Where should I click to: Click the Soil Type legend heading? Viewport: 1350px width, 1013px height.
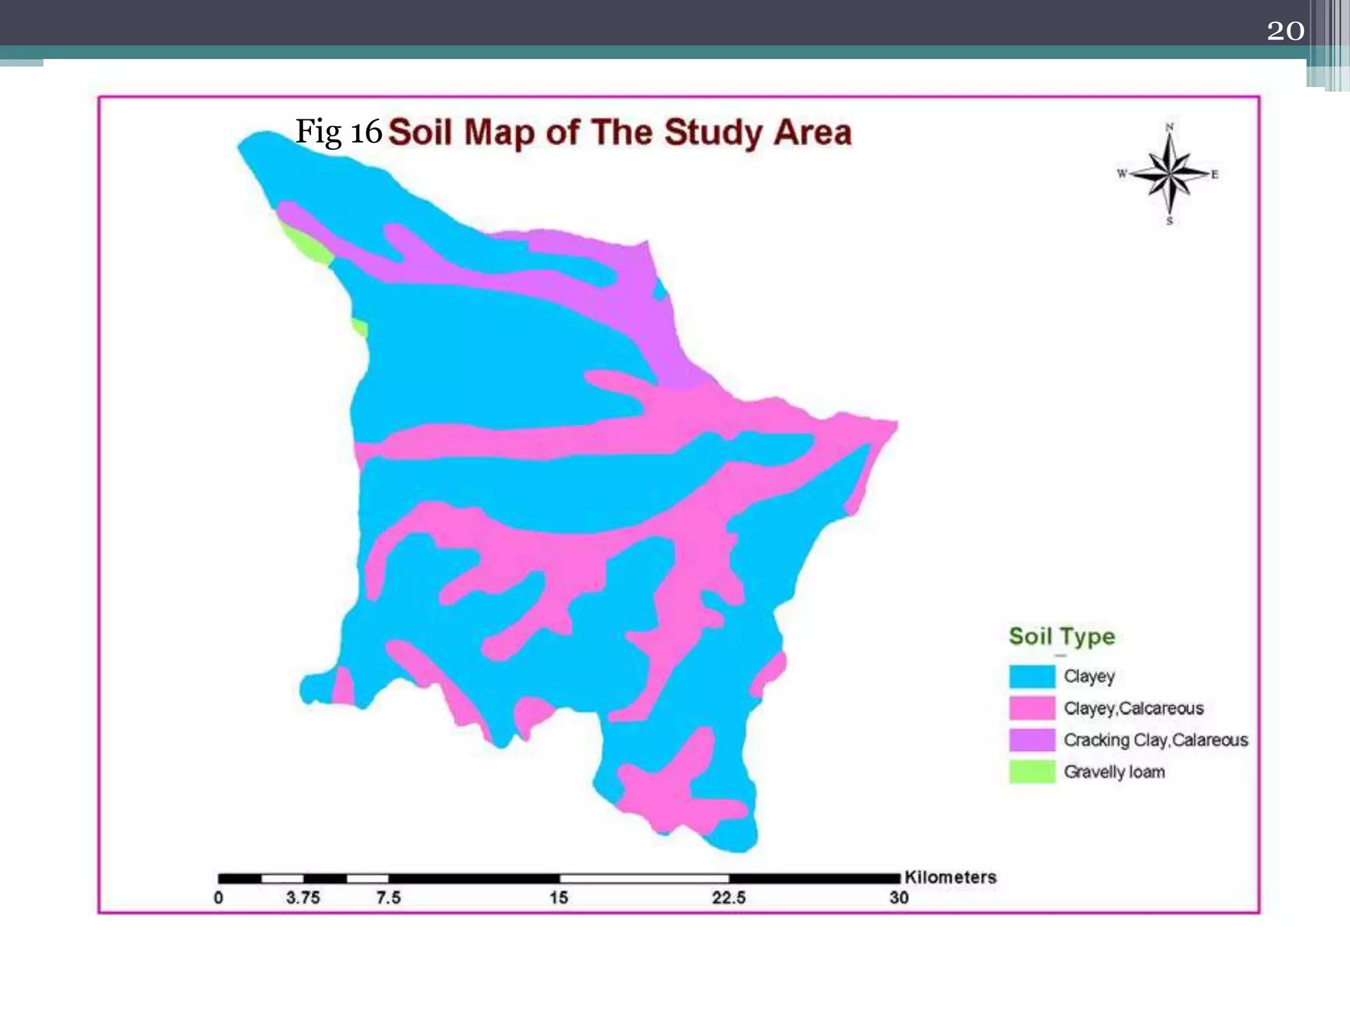pos(1061,636)
